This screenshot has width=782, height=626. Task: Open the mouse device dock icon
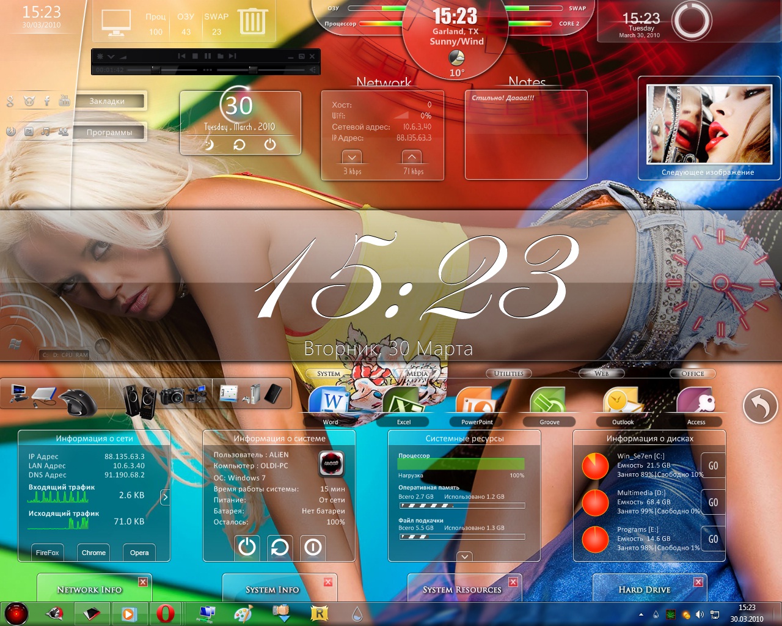pyautogui.click(x=79, y=402)
